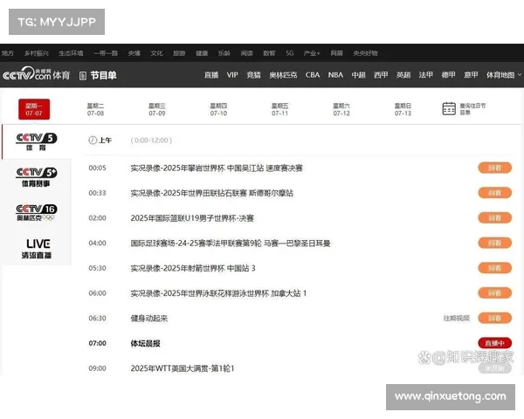The height and width of the screenshot is (419, 524).
Task: Open 直播 in the sports navigation
Action: click(x=211, y=75)
